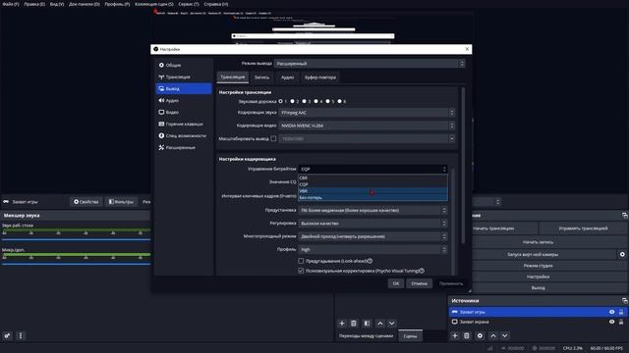Click the Psycho Visual Tuning help icon
Viewport: 629px width, 353px height.
422,271
